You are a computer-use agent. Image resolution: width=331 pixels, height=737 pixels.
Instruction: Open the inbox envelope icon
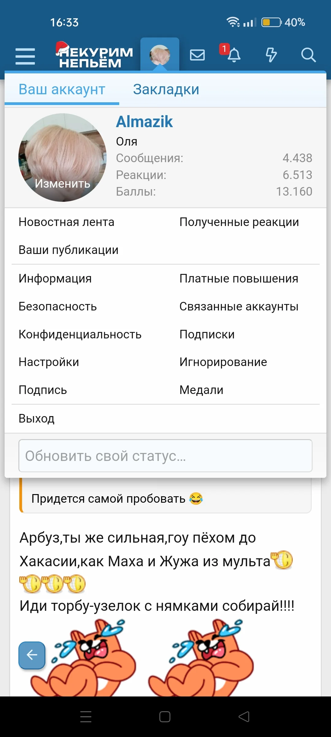click(x=197, y=55)
